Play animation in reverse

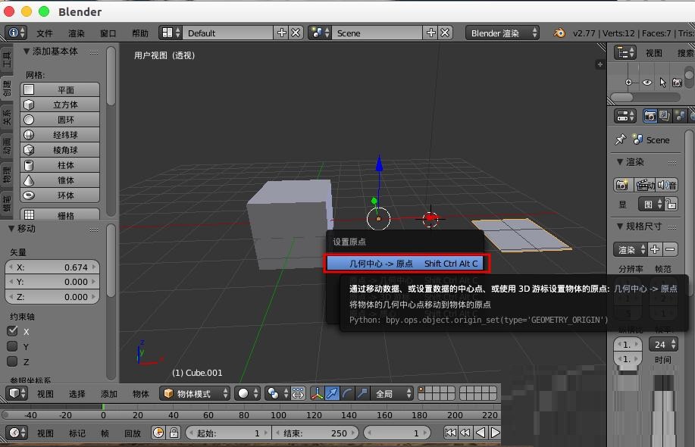click(480, 433)
